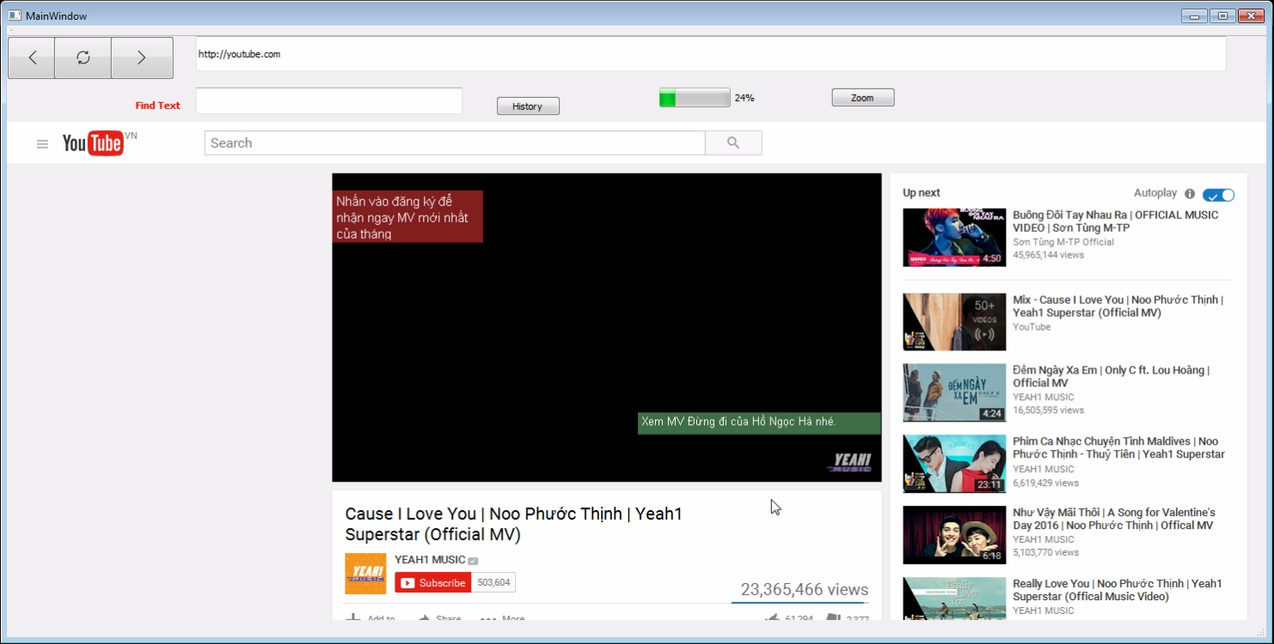The height and width of the screenshot is (644, 1274).
Task: Click the Up next heading
Action: [x=922, y=193]
